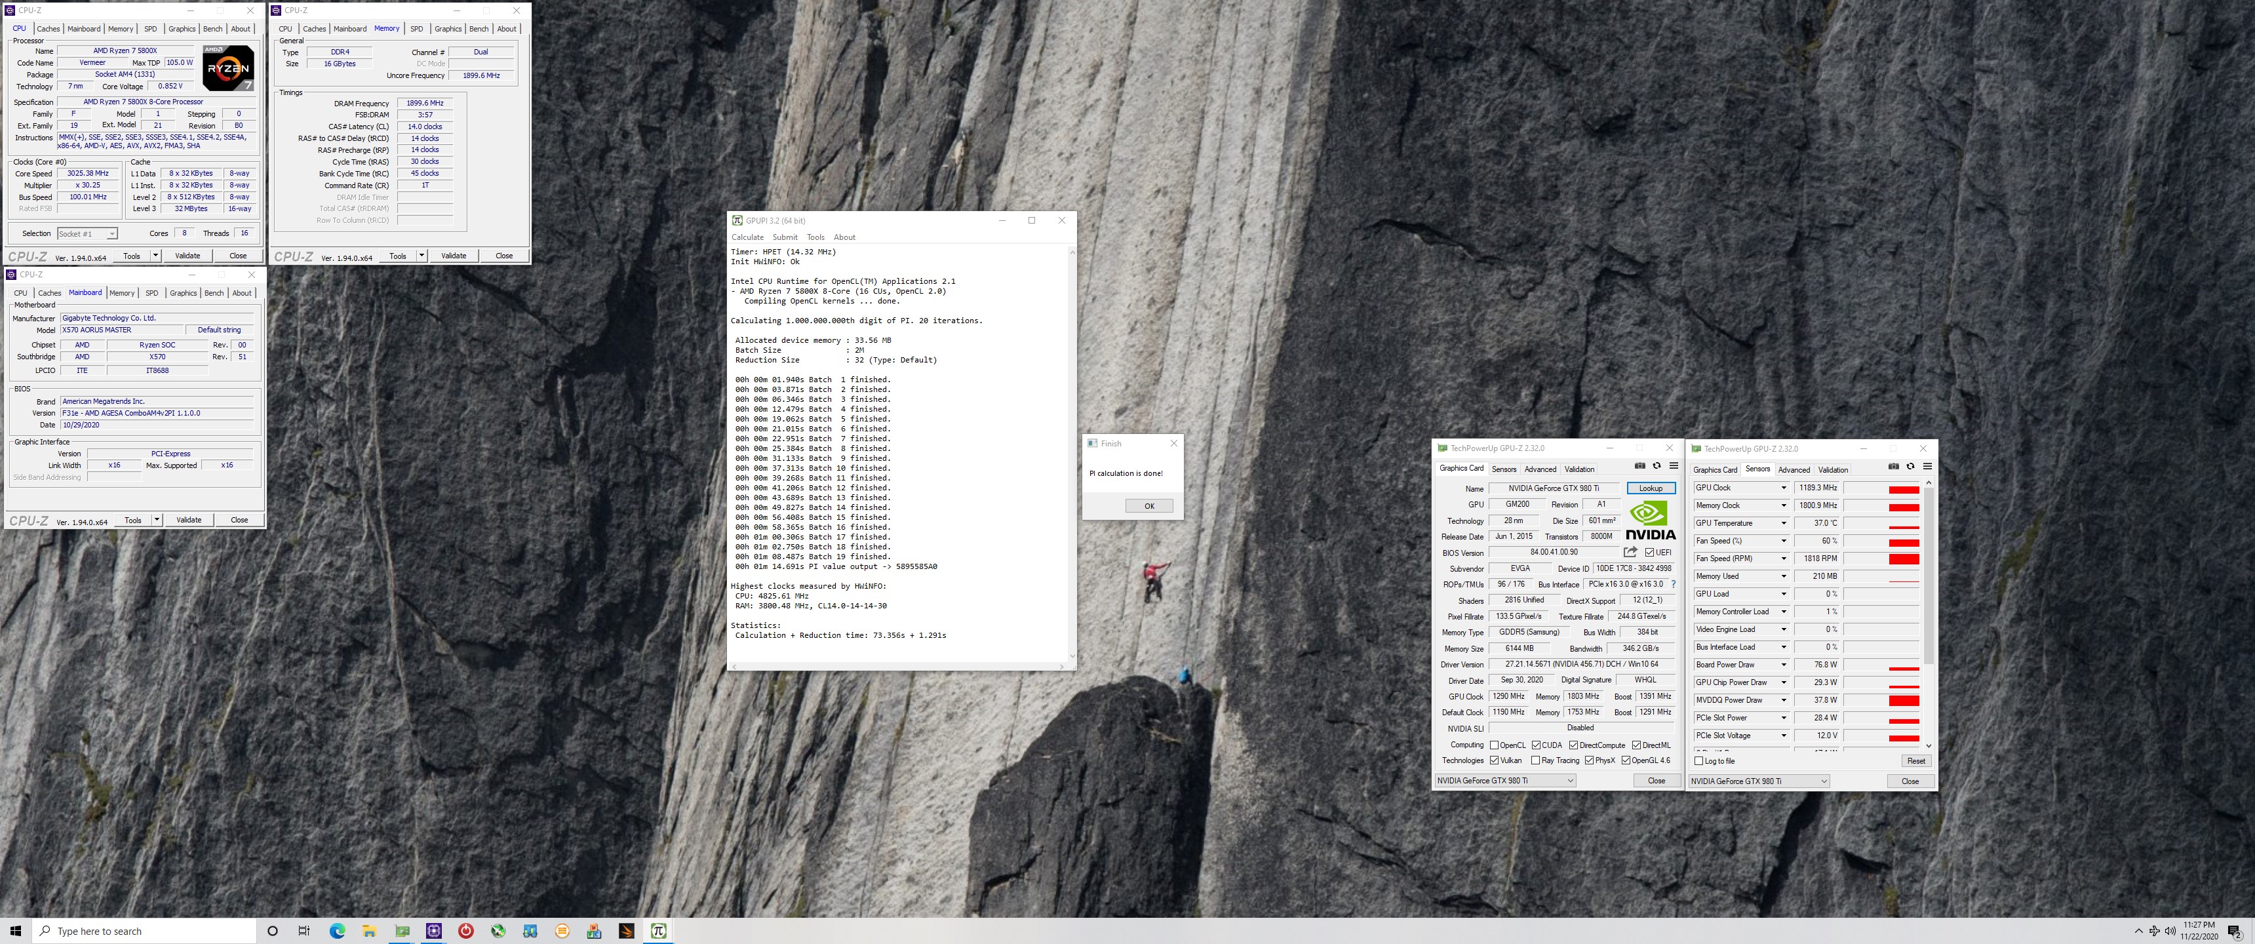Launch Microsoft Edge from taskbar
Viewport: 2255px width, 944px height.
click(337, 931)
